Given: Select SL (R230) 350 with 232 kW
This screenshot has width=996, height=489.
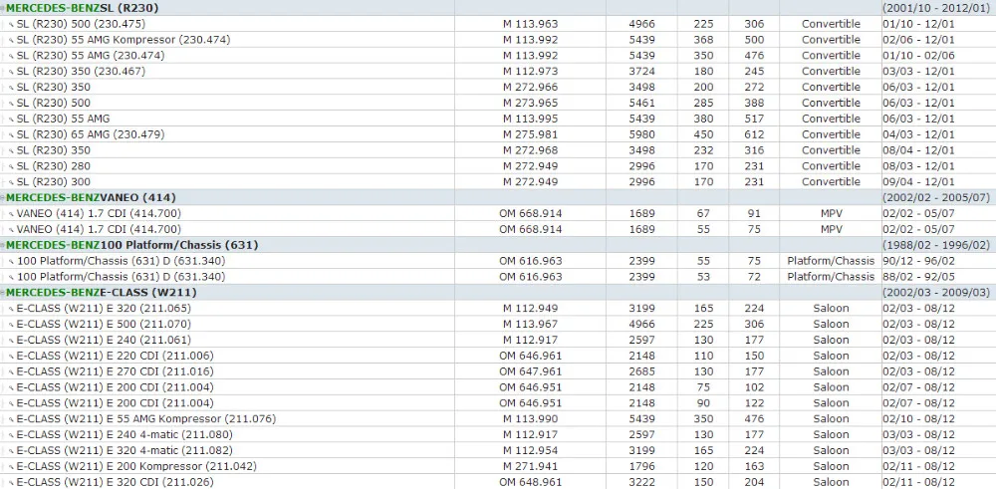Looking at the screenshot, I should click(x=54, y=150).
